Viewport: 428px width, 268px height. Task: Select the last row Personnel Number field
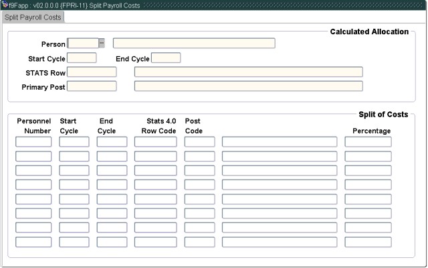click(x=33, y=242)
